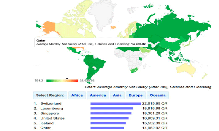This screenshot has width=219, height=131.
Task: Click the Iceland salary bar
Action: tap(108, 123)
